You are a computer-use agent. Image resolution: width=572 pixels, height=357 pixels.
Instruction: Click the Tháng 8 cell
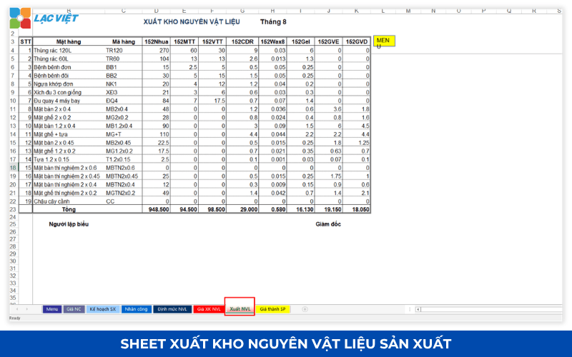(273, 22)
